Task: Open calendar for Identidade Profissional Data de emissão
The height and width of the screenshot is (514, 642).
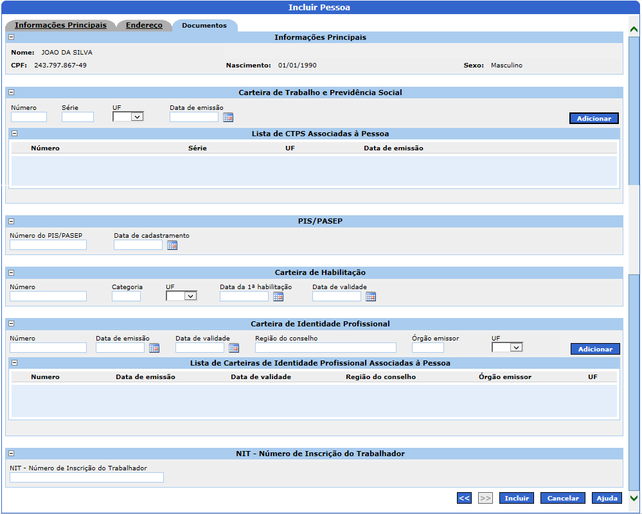Action: 154,348
